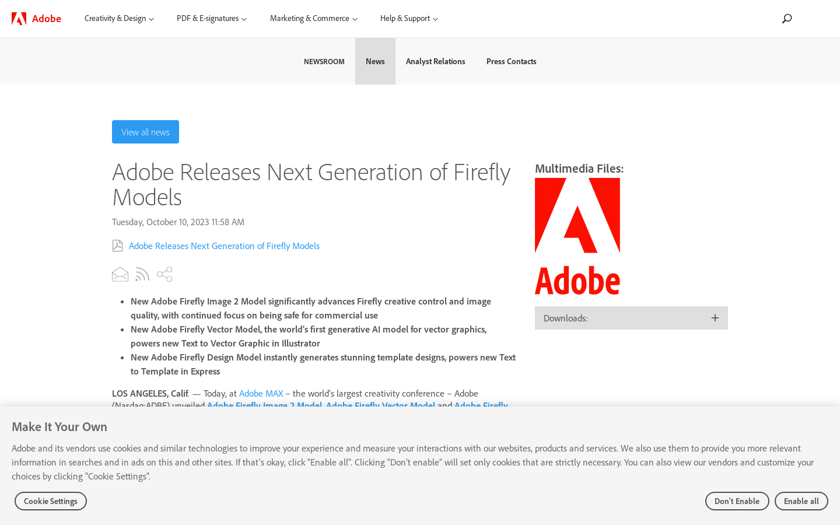Click the PDF document icon
The height and width of the screenshot is (525, 840).
coord(117,246)
